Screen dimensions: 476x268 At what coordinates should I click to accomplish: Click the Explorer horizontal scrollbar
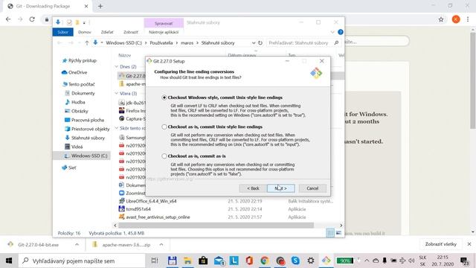216,225
